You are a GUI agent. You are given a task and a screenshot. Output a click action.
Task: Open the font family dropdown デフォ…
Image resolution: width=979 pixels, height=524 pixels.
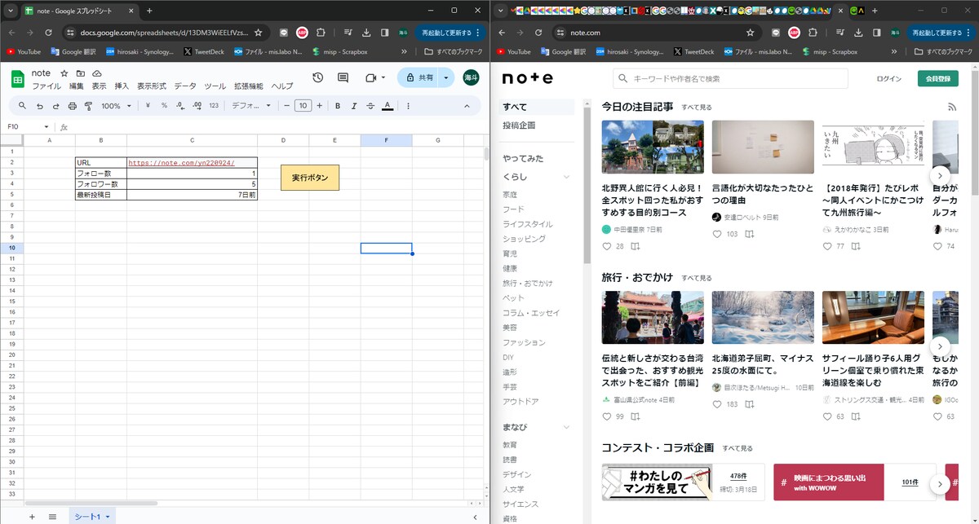click(x=251, y=106)
